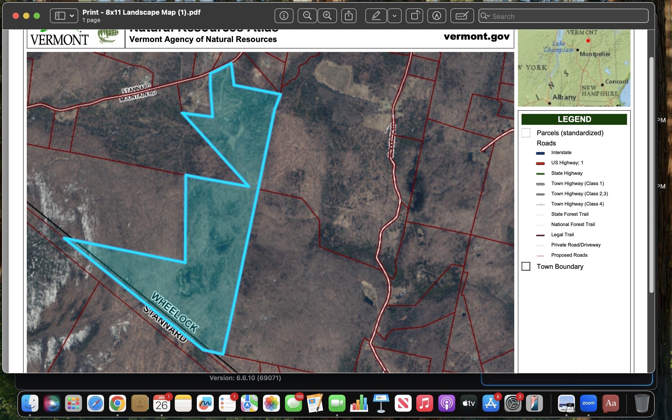Open the highlight color dropdown arrow
672x420 pixels.
pyautogui.click(x=394, y=16)
